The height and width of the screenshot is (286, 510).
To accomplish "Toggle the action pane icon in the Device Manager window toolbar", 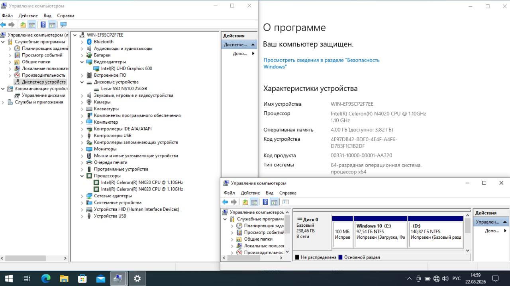I will (x=52, y=25).
